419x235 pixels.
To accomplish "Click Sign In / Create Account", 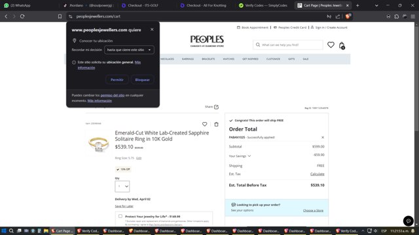I will tap(329, 27).
